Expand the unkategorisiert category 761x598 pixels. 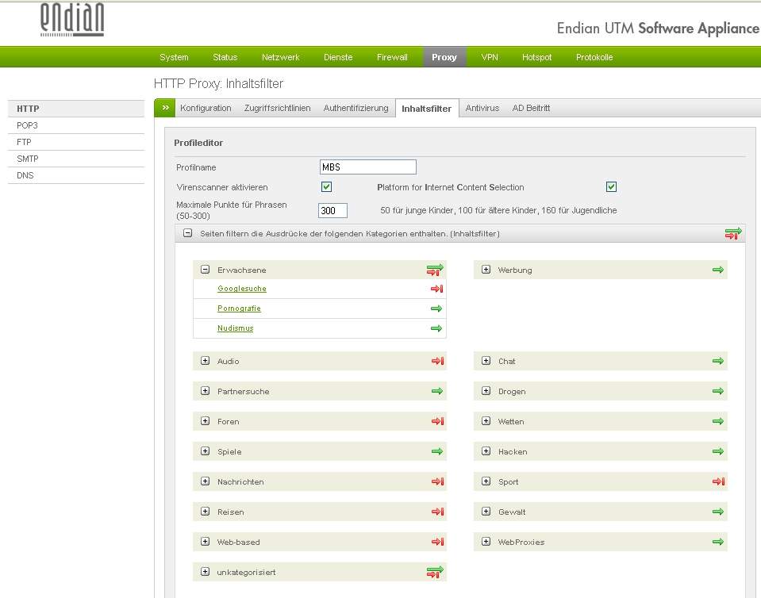[206, 572]
